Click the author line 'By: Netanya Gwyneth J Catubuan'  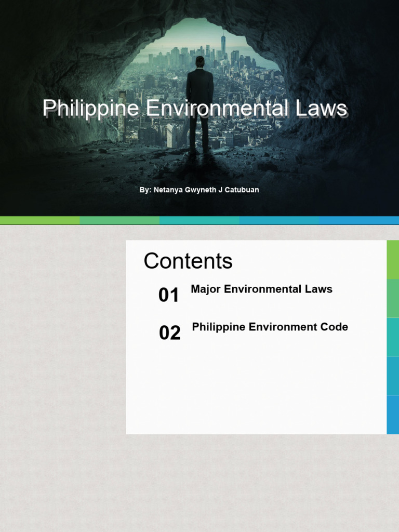(x=199, y=190)
